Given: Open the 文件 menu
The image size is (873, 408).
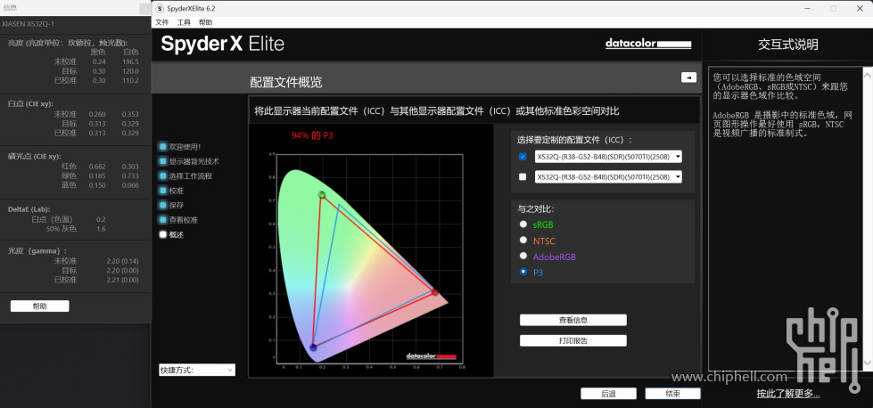Looking at the screenshot, I should (x=161, y=22).
